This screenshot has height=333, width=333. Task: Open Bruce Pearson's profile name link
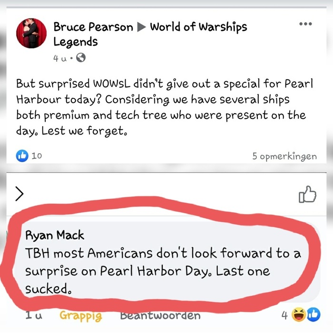tap(93, 27)
